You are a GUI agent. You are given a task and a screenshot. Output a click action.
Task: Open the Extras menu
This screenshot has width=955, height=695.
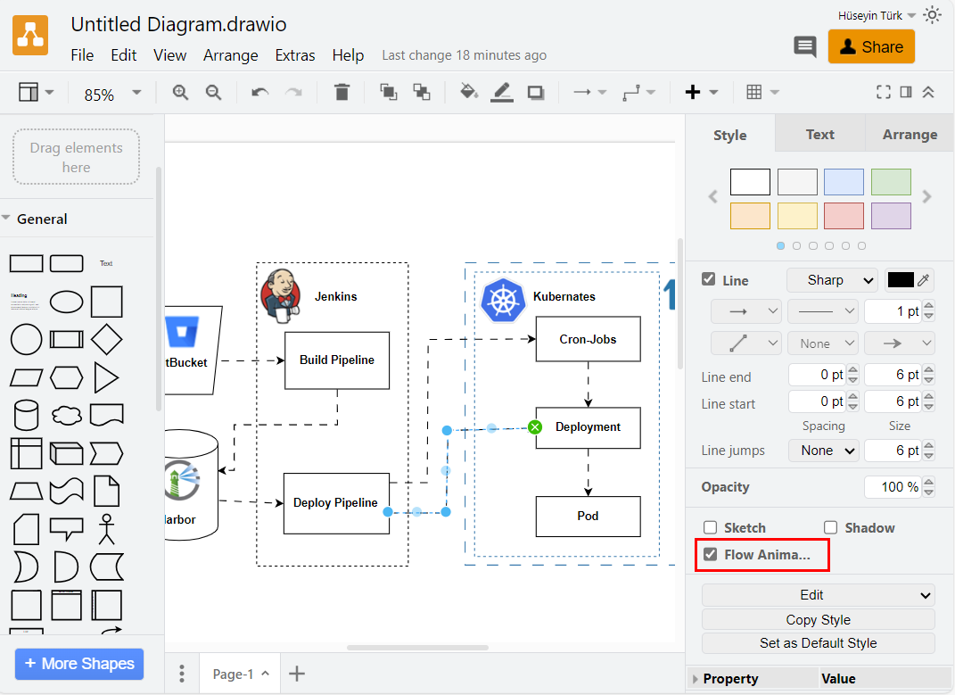click(x=295, y=54)
